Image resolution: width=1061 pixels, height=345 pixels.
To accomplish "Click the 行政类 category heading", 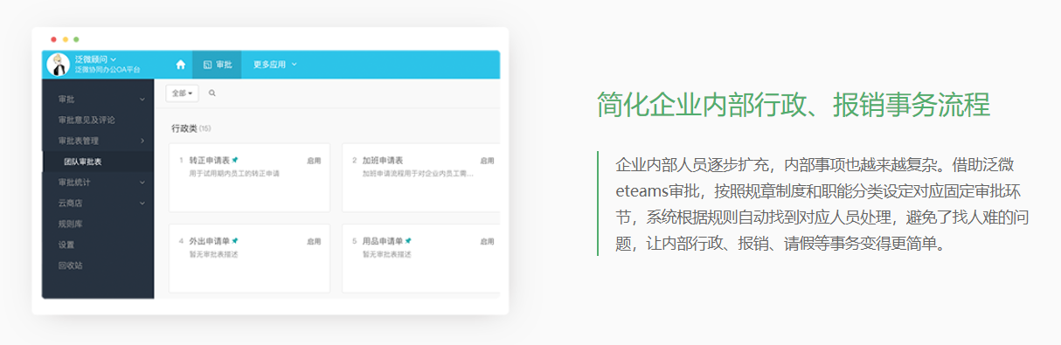I will [x=184, y=128].
